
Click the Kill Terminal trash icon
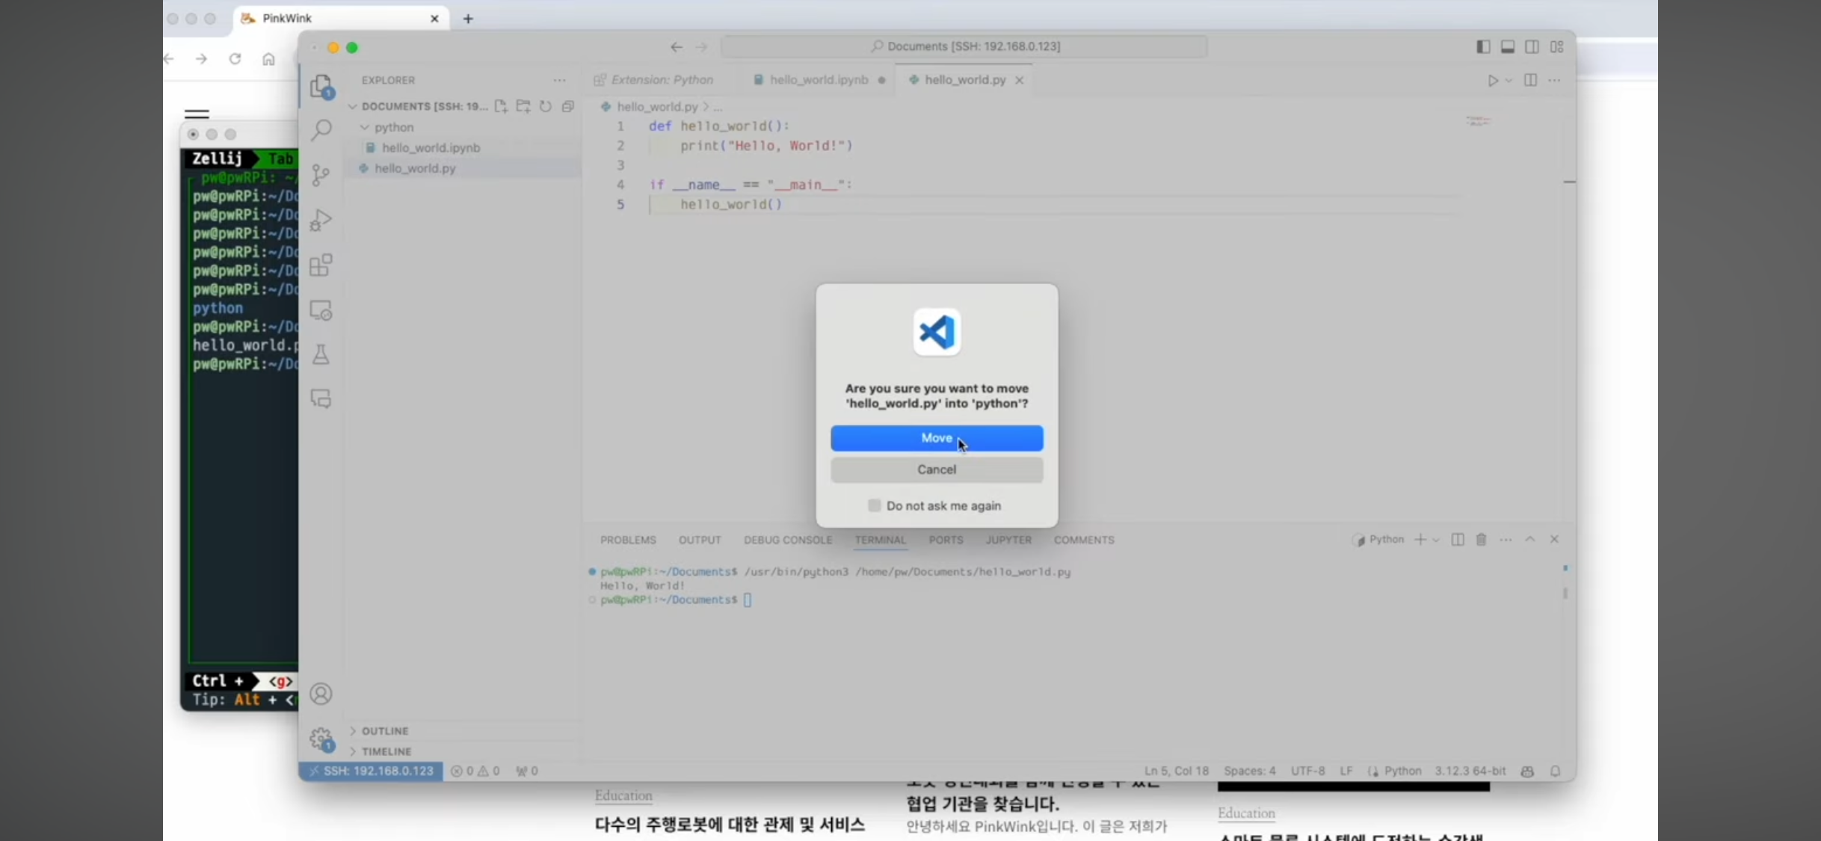click(1481, 540)
